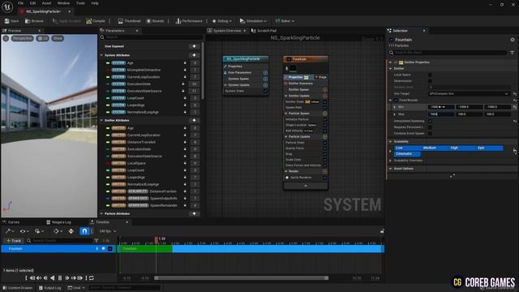Click the Show button in the Preview viewport
Screen dimensions: 519x292
click(58, 38)
